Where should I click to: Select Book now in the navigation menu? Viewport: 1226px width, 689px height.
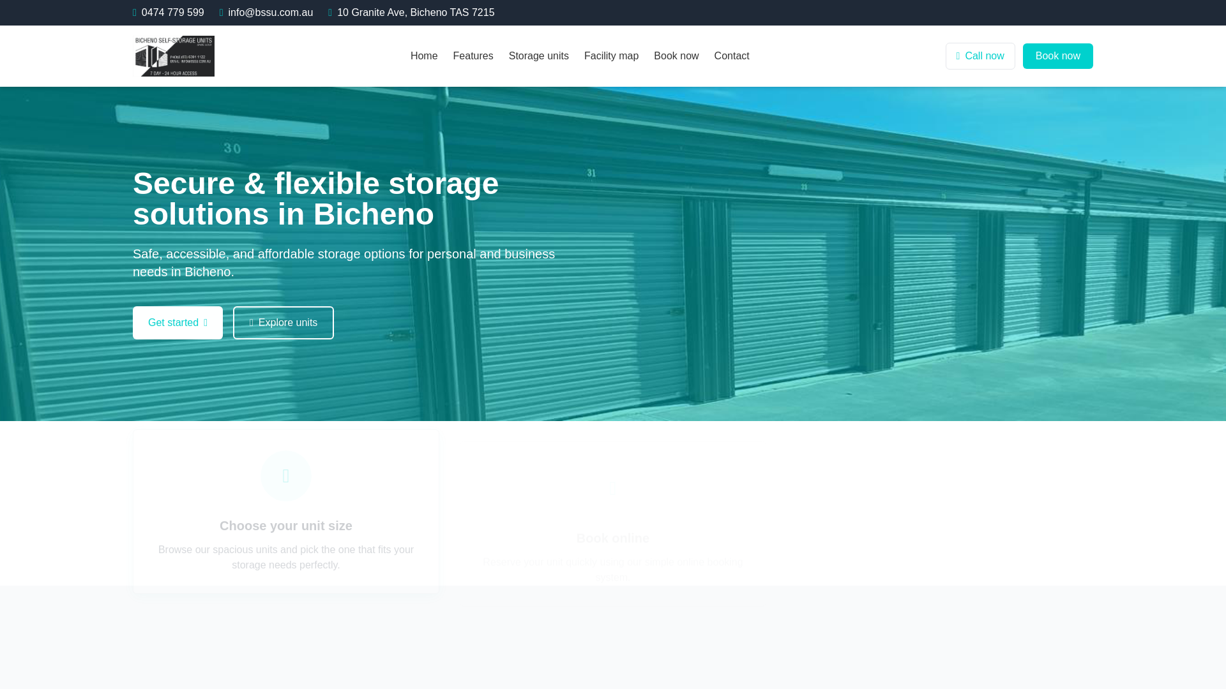[676, 56]
